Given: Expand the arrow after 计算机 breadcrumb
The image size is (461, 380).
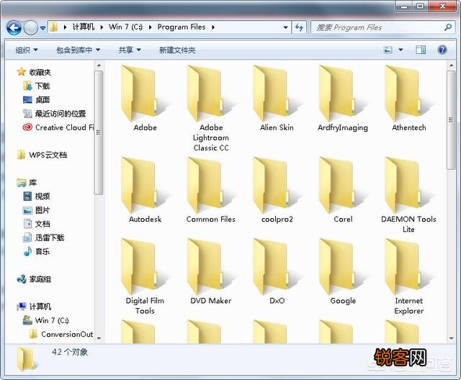Looking at the screenshot, I should [102, 27].
